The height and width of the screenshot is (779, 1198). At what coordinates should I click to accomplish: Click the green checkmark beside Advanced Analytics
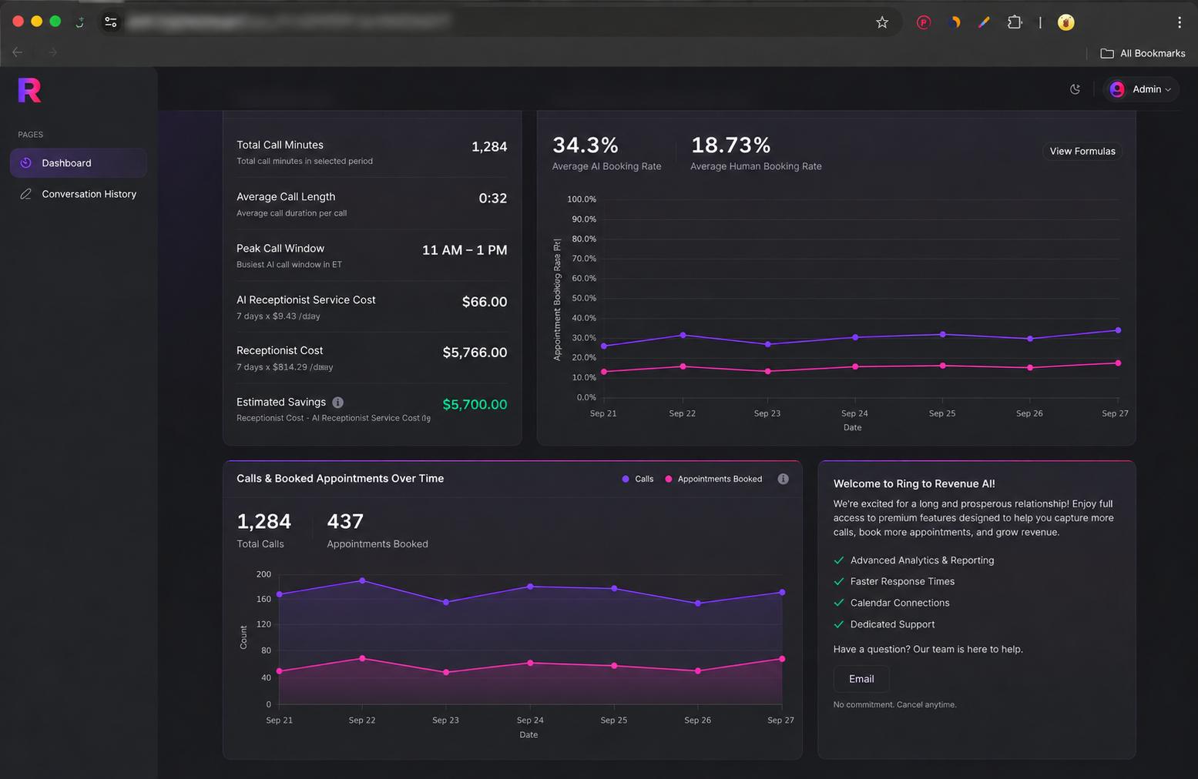click(839, 560)
